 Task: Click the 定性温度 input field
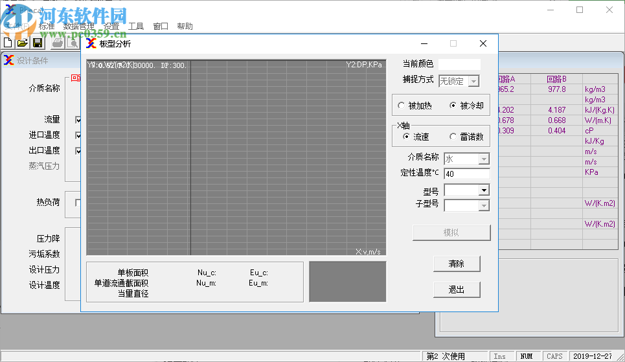(467, 174)
